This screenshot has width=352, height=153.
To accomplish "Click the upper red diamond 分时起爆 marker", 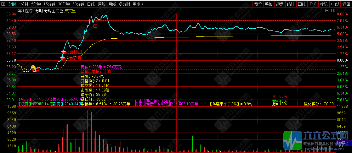I will pyautogui.click(x=63, y=52).
